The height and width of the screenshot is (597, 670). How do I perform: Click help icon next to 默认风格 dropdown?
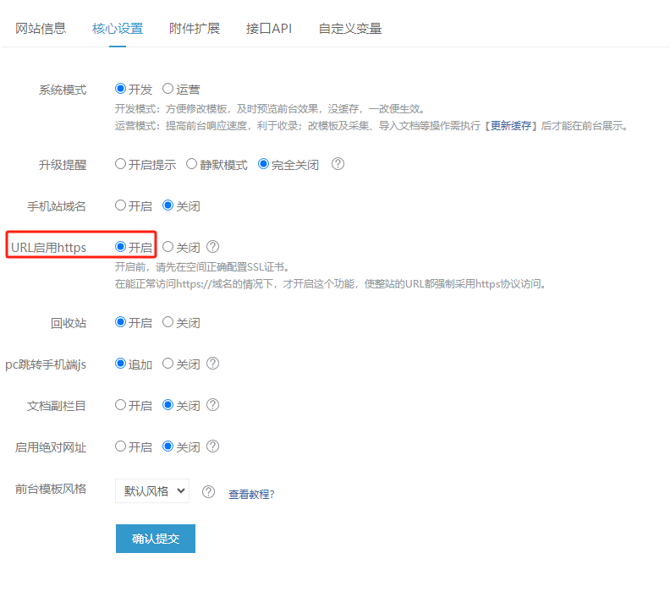point(208,492)
